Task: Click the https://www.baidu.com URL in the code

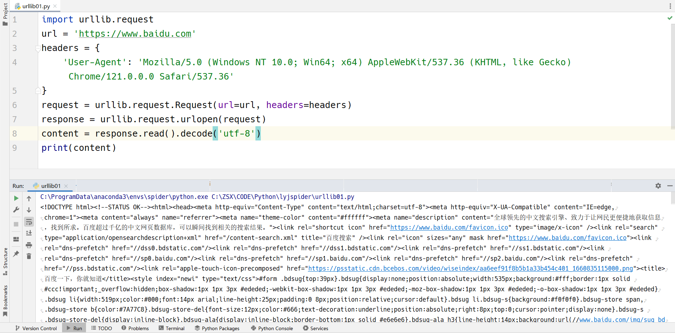Action: [x=135, y=34]
